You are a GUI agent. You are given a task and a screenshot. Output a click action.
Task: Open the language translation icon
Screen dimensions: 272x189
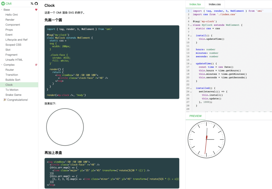(x=32, y=4)
